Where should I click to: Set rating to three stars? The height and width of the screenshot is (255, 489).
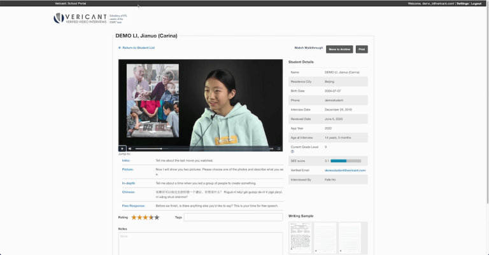click(x=145, y=217)
